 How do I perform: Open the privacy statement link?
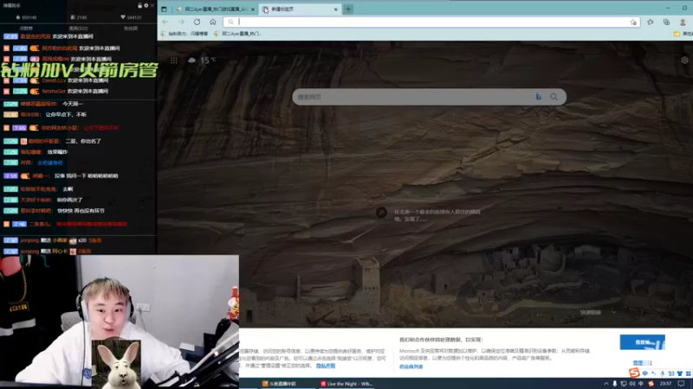point(326,366)
